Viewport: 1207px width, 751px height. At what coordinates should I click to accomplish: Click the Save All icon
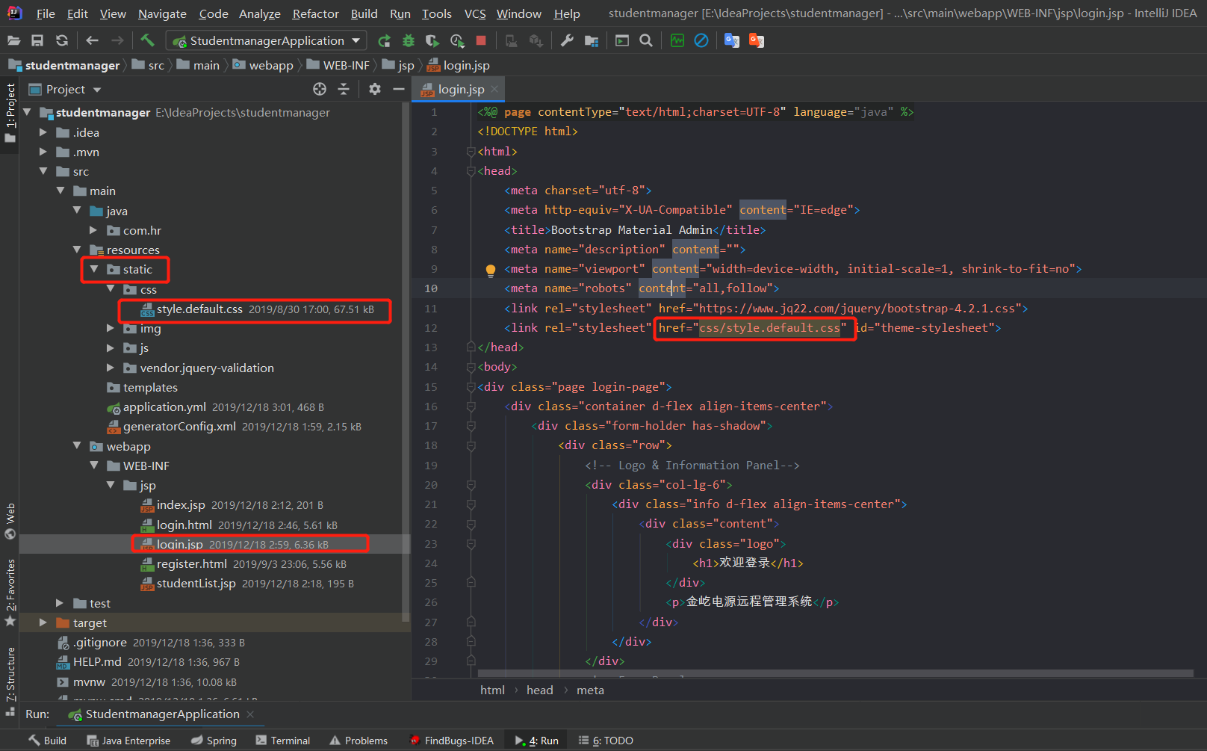(x=37, y=40)
